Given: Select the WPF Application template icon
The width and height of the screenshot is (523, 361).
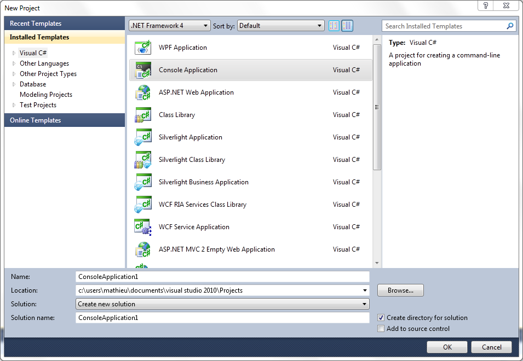Looking at the screenshot, I should click(x=142, y=48).
